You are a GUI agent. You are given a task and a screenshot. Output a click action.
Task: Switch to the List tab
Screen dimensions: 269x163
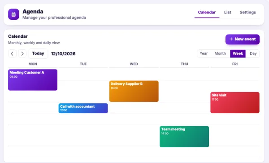tap(228, 13)
